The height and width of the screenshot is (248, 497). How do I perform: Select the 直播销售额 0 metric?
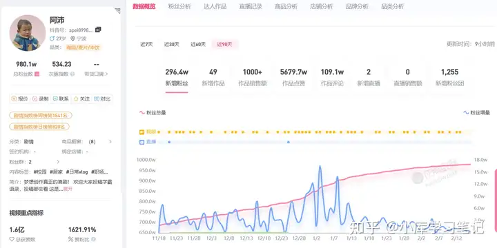pos(408,78)
